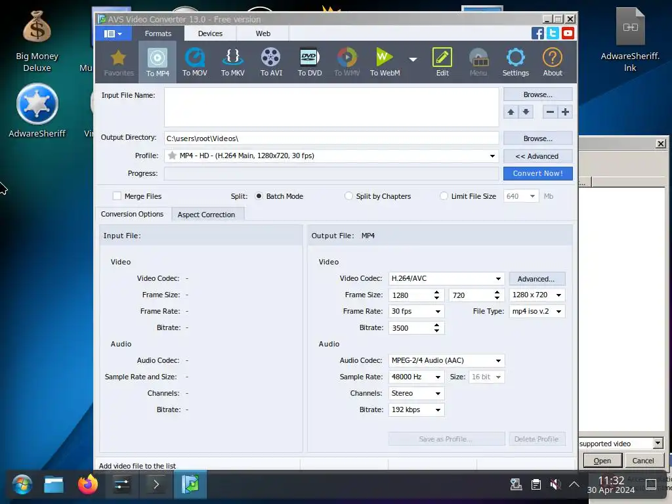Image resolution: width=672 pixels, height=504 pixels.
Task: Toggle the muted volume tray icon
Action: point(555,485)
